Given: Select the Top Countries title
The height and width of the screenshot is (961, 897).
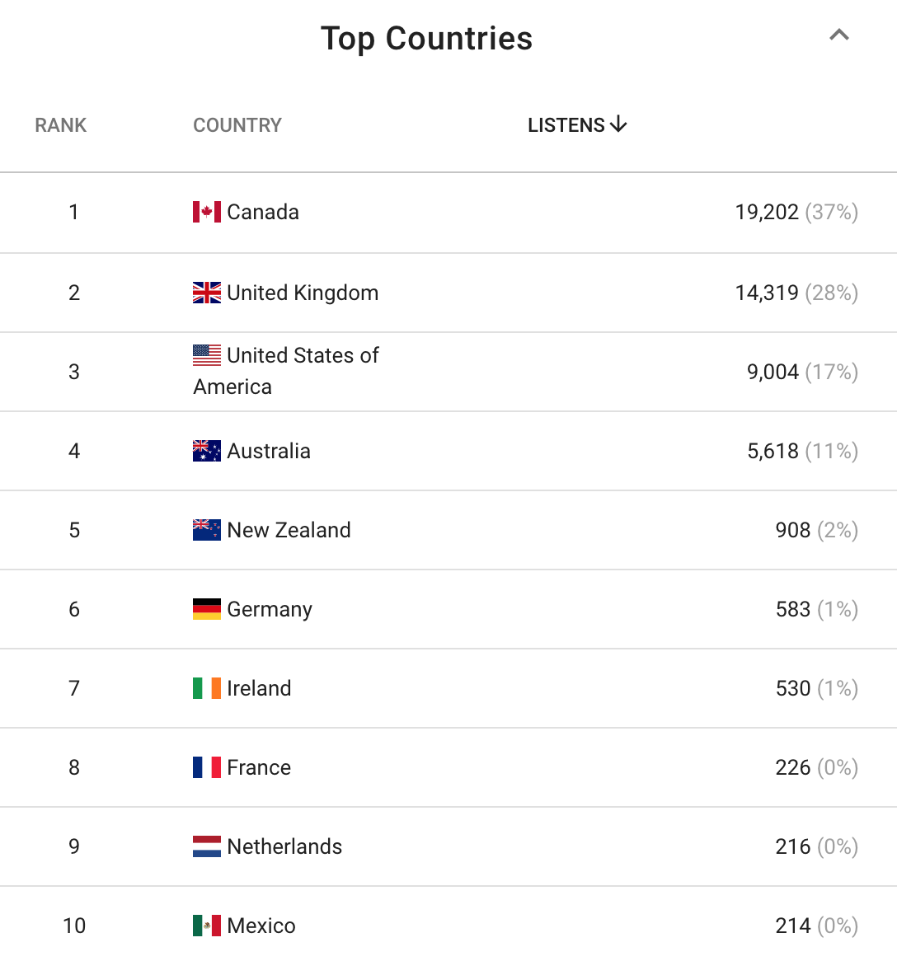Looking at the screenshot, I should pyautogui.click(x=427, y=39).
